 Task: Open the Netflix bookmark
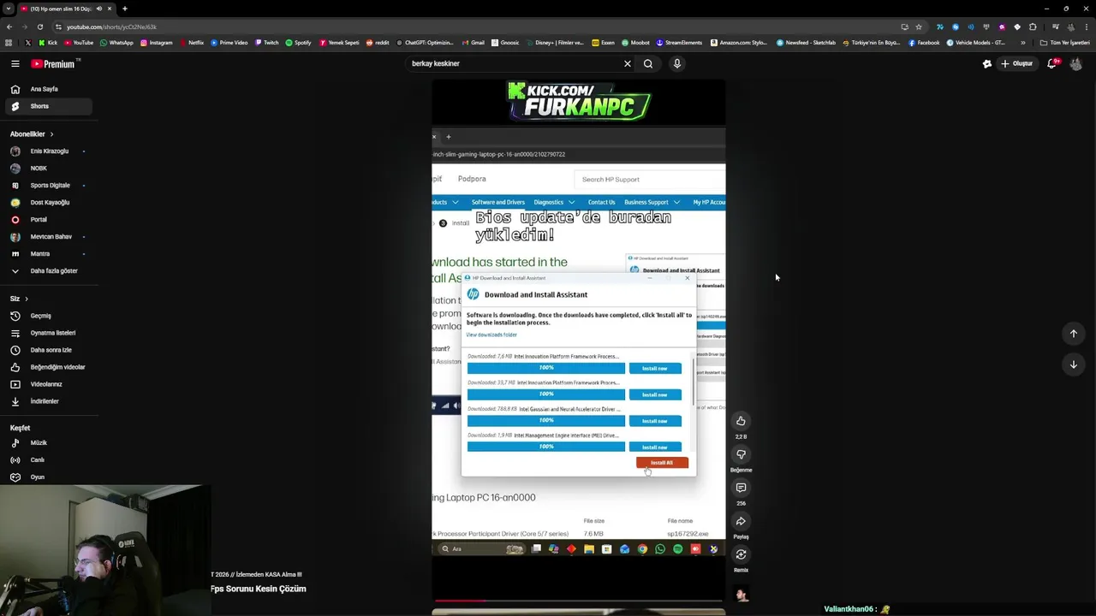192,43
